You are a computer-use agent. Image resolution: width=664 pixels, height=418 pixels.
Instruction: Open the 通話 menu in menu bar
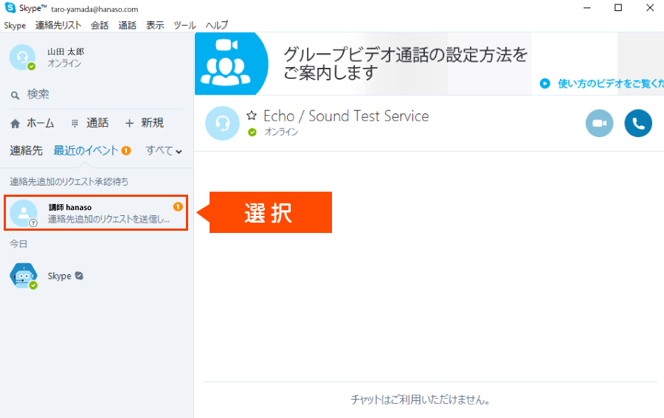pos(127,25)
